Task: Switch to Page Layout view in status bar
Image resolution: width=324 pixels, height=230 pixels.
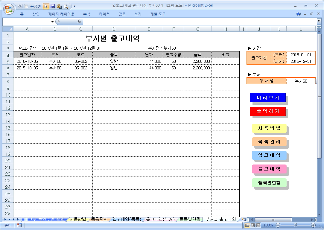Action: pos(253,225)
